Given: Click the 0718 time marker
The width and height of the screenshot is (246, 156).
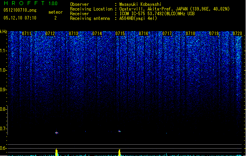Looking at the screenshot, I should pyautogui.click(x=190, y=34).
